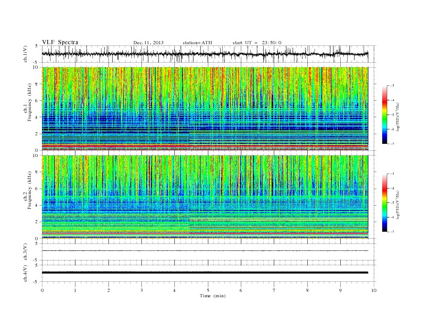Click the thick ch.4 voltage trace

coord(205,273)
